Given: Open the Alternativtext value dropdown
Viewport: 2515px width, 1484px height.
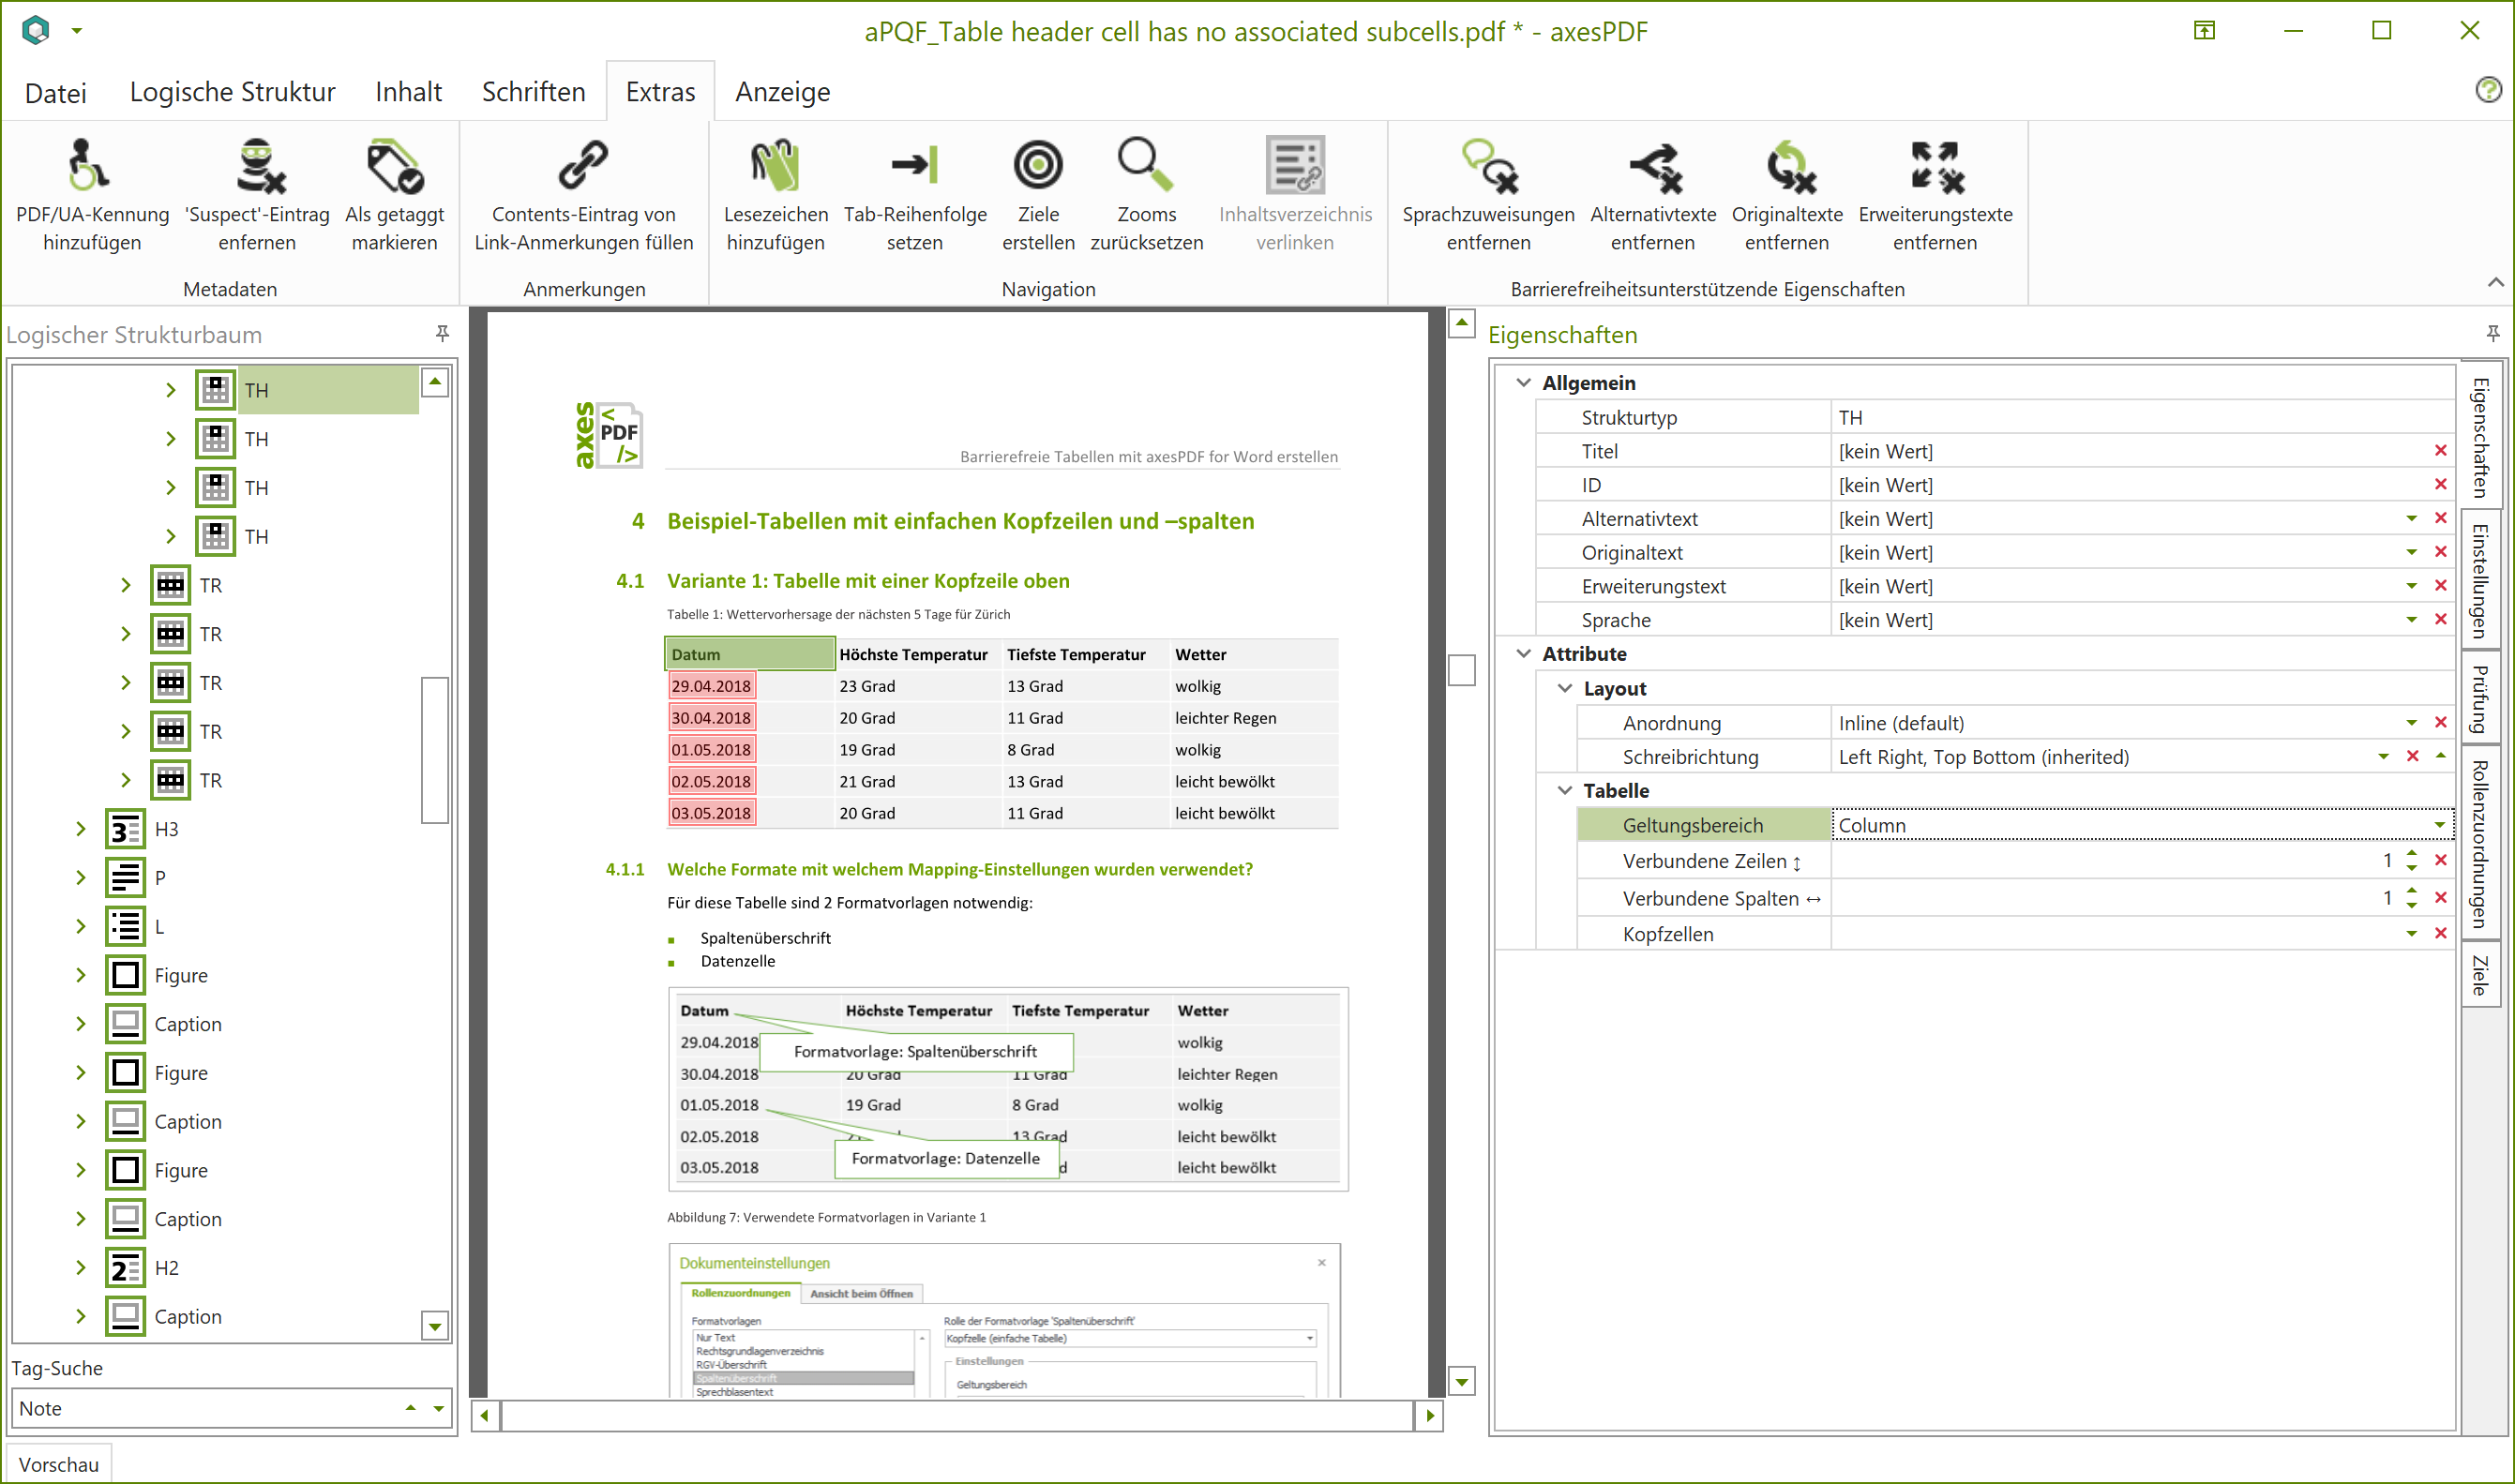Looking at the screenshot, I should point(2411,519).
